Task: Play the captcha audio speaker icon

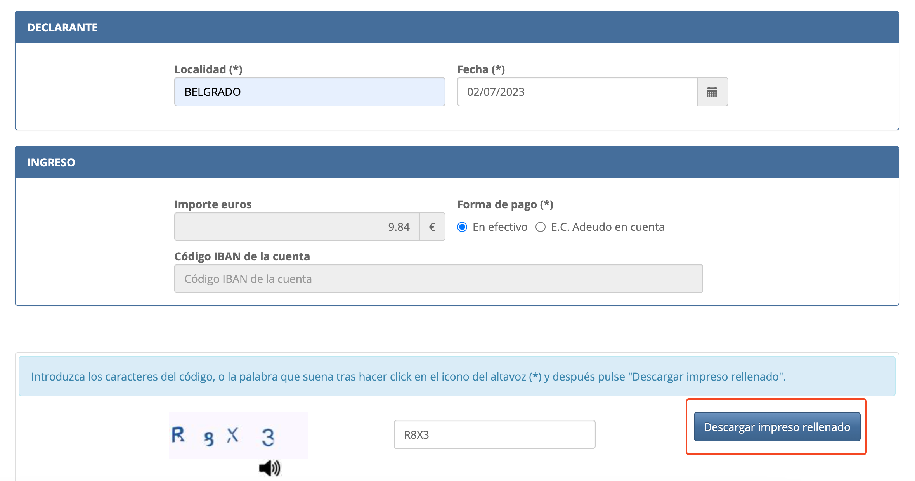Action: click(x=269, y=468)
